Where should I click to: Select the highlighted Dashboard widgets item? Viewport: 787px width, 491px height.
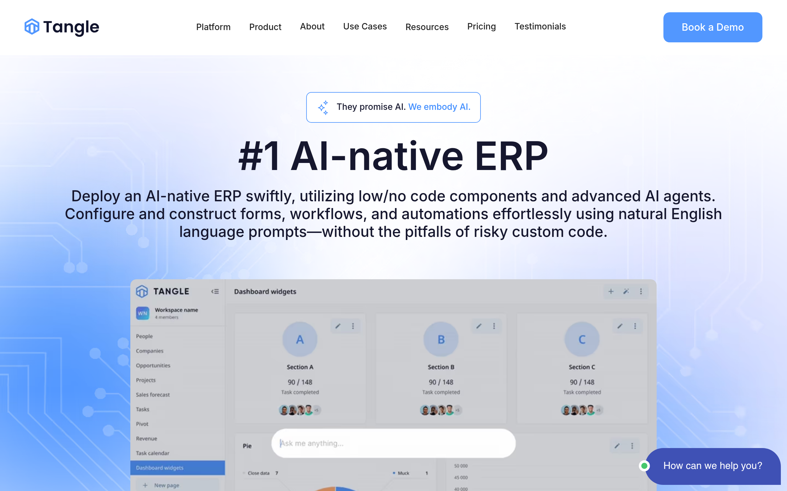click(178, 468)
